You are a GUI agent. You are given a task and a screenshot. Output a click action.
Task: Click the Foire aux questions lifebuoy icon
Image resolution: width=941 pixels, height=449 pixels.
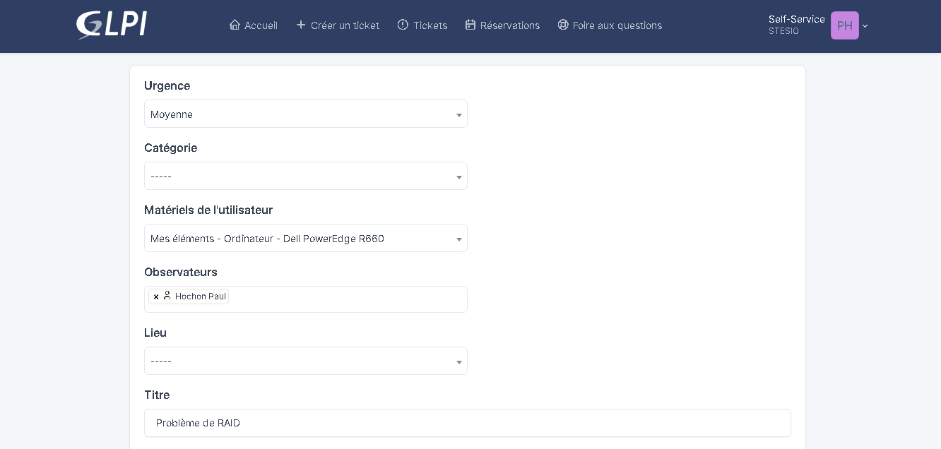pyautogui.click(x=563, y=25)
